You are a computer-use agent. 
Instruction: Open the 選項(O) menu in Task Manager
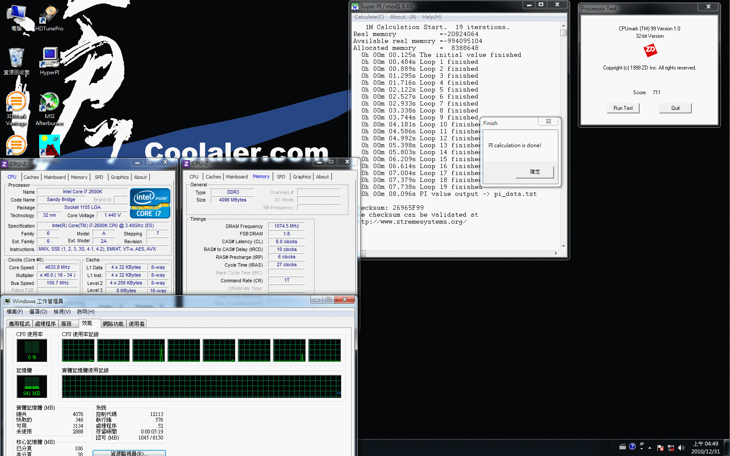pos(38,312)
